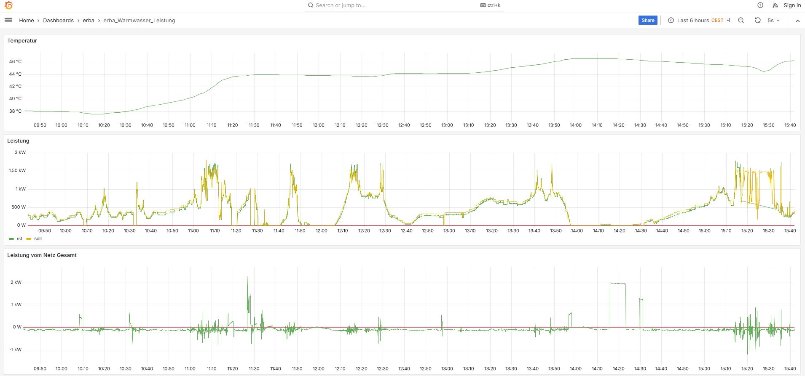
Task: Click the yellow soll legend color swatch
Action: tap(29, 239)
